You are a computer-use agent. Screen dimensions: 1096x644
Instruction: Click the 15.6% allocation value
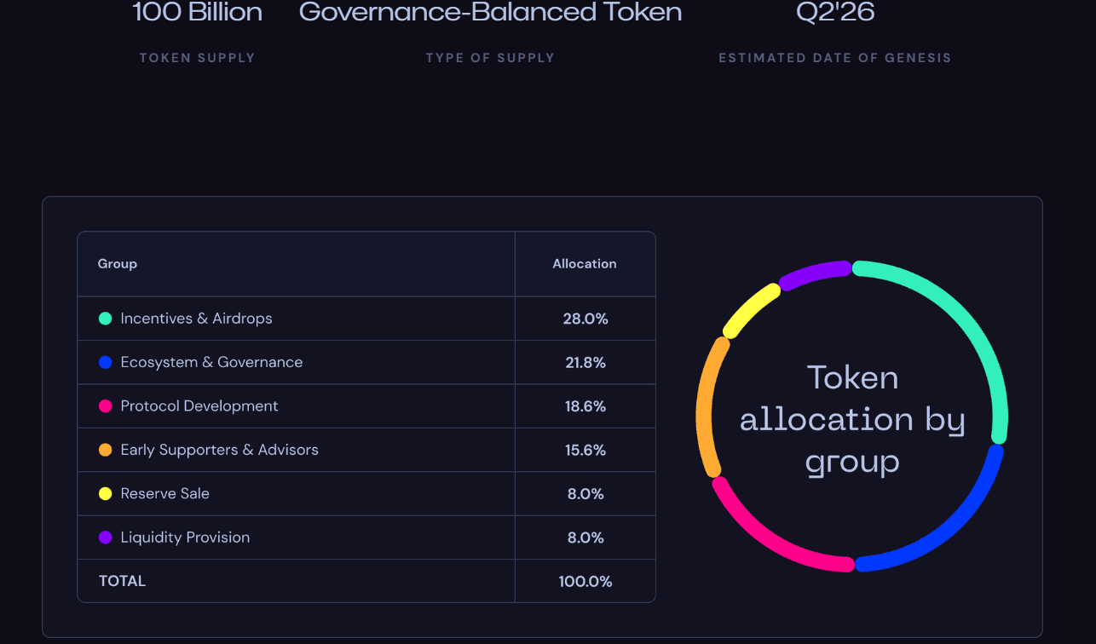coord(585,450)
